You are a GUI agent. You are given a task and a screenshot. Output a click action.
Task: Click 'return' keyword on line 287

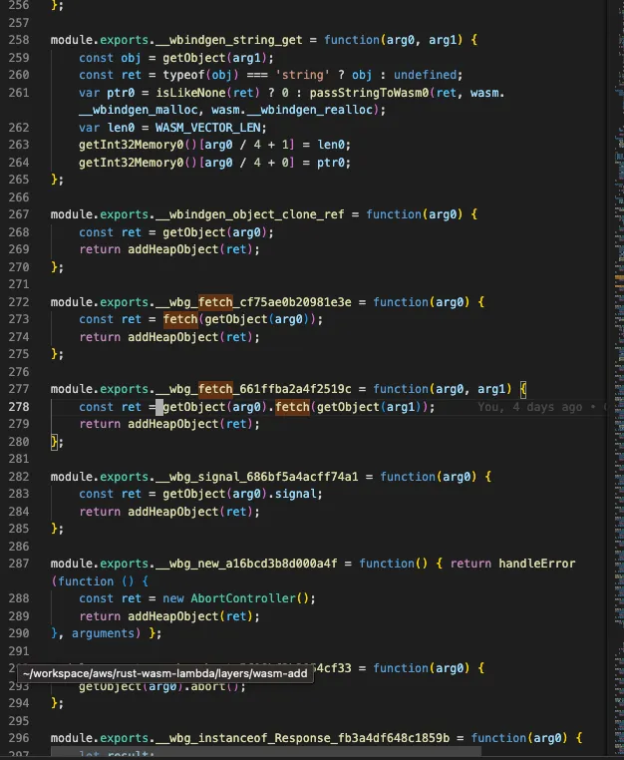pos(470,564)
